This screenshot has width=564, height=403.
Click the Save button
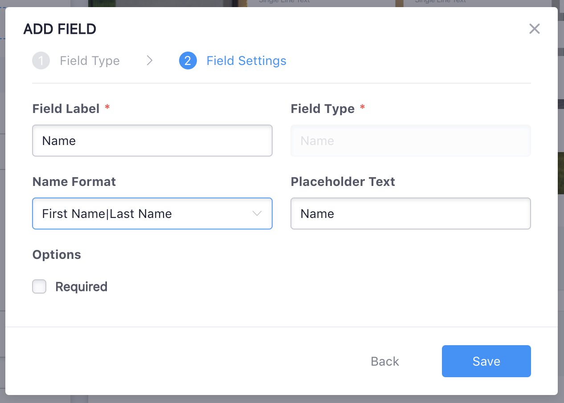click(x=486, y=361)
